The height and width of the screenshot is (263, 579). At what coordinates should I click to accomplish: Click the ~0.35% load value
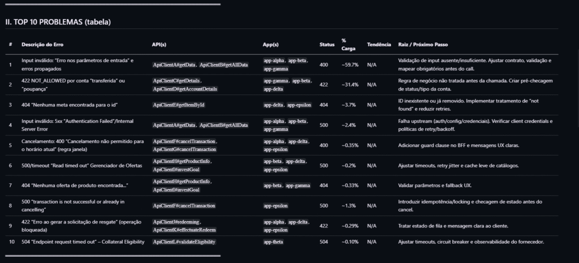[x=350, y=145]
